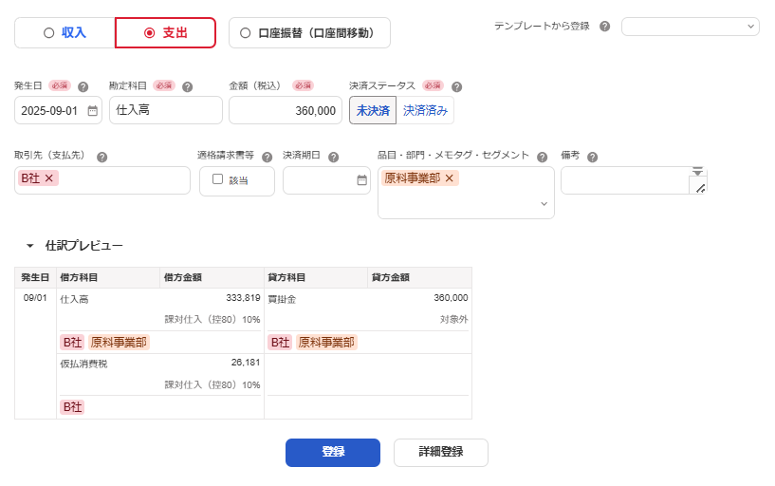This screenshot has width=775, height=486.
Task: Click the 金額（税込） field with 360,000
Action: pos(286,110)
